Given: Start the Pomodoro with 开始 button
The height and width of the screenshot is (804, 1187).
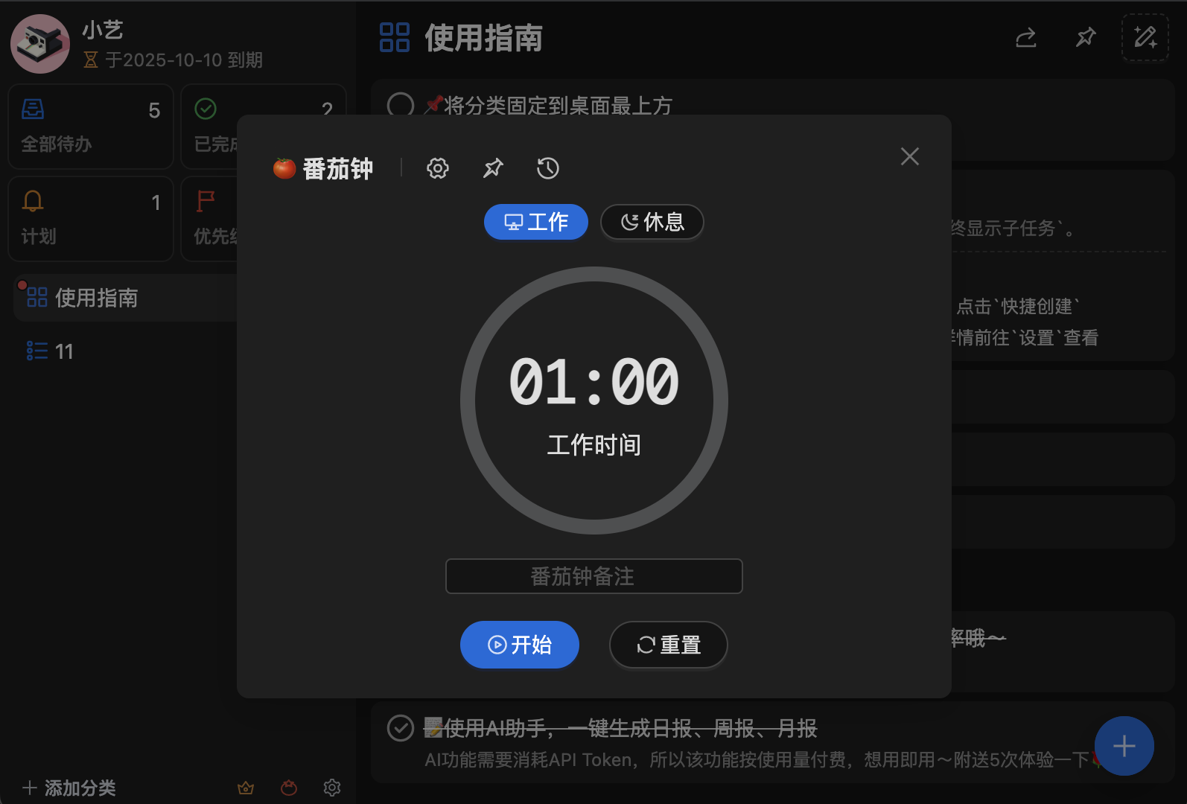Looking at the screenshot, I should tap(520, 645).
